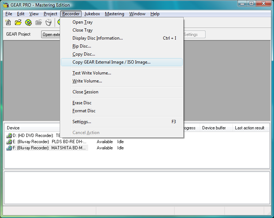Open the Jukebox menu

(x=92, y=14)
